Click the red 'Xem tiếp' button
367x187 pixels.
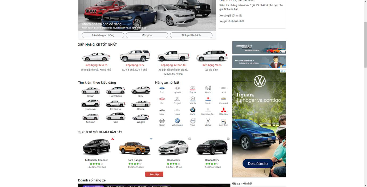[154, 174]
